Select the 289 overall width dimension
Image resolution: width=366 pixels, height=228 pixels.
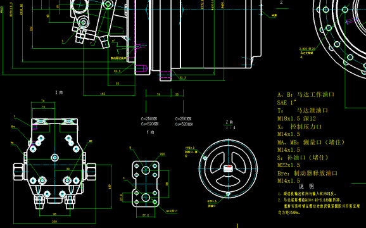pyautogui.click(x=54, y=222)
